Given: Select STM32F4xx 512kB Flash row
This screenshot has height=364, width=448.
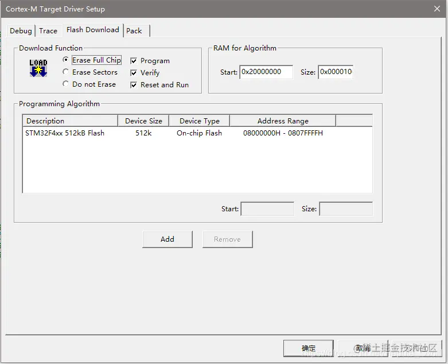Looking at the screenshot, I should (197, 133).
